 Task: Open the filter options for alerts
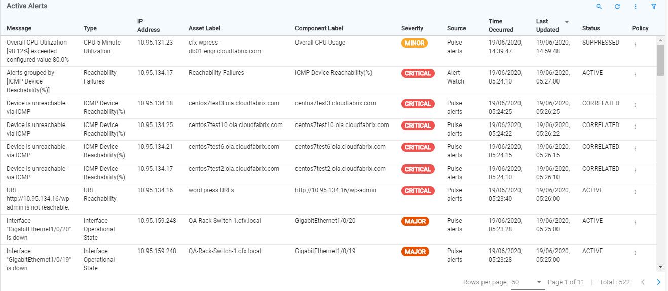coord(654,7)
